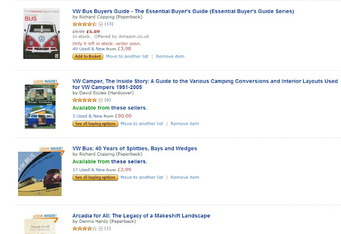
Task: See all buying options for VW Camper book
Action: click(x=95, y=124)
